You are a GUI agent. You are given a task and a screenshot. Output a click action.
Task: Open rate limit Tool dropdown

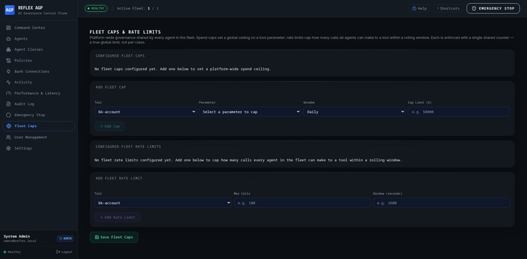click(x=163, y=203)
